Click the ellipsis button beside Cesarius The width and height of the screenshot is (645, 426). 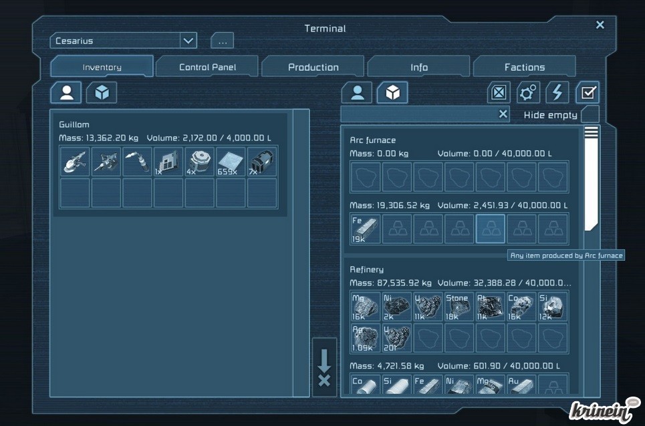pos(222,41)
